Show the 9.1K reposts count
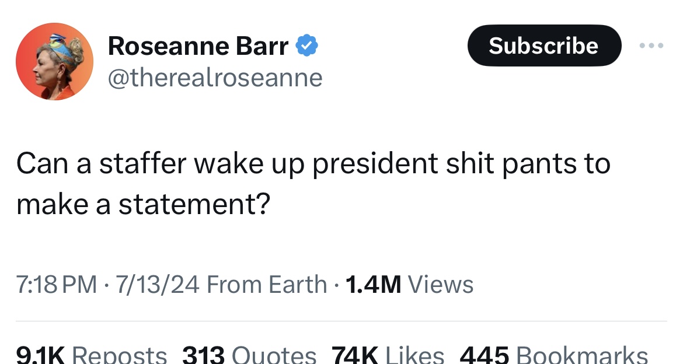 click(x=40, y=355)
